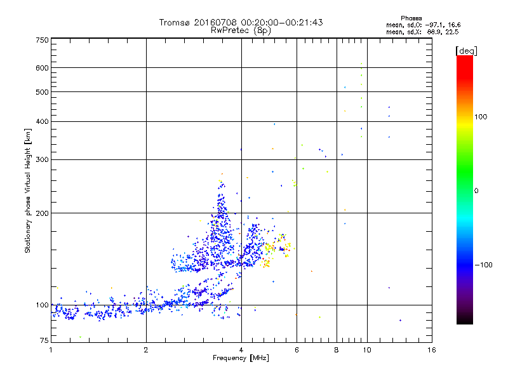This screenshot has height=381, width=508.
Task: Click the x-axis label '4'
Action: (x=241, y=350)
